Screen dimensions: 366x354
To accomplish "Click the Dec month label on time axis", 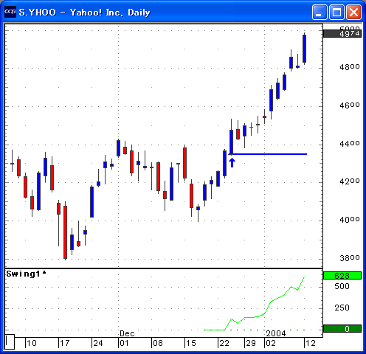I will point(127,333).
